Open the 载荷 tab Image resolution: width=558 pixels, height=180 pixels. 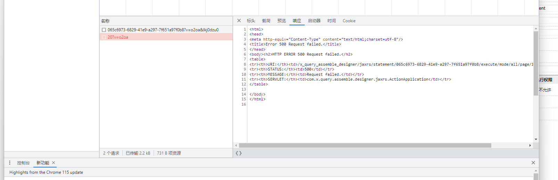point(266,21)
